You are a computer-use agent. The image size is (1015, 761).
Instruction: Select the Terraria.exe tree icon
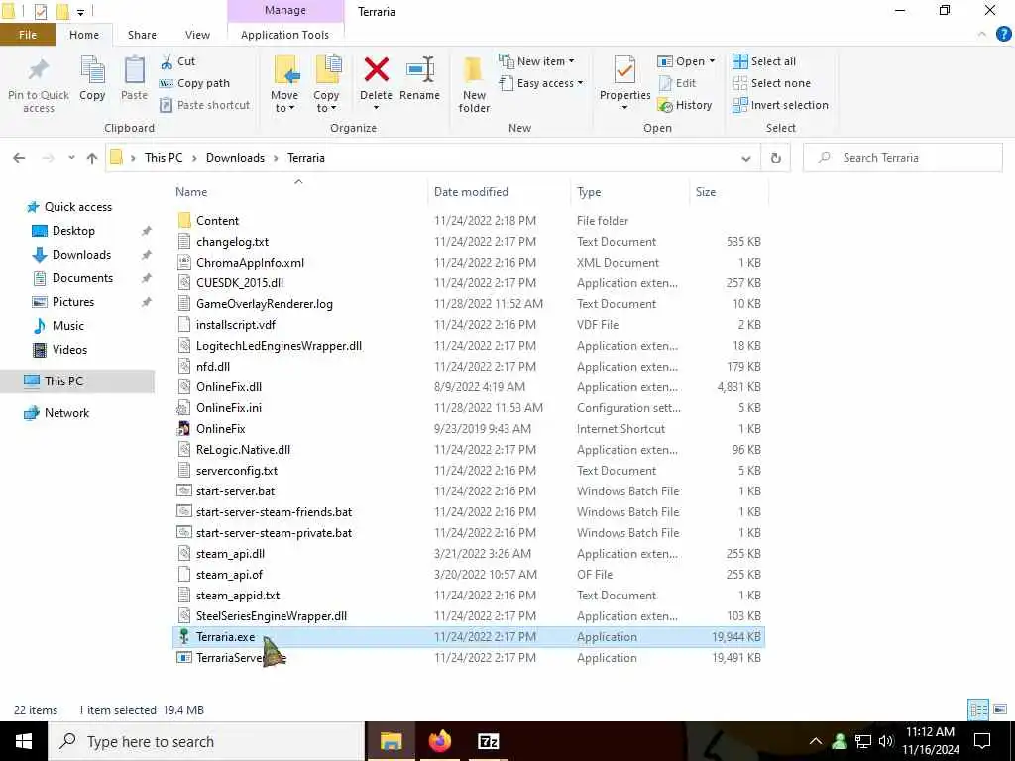(183, 637)
